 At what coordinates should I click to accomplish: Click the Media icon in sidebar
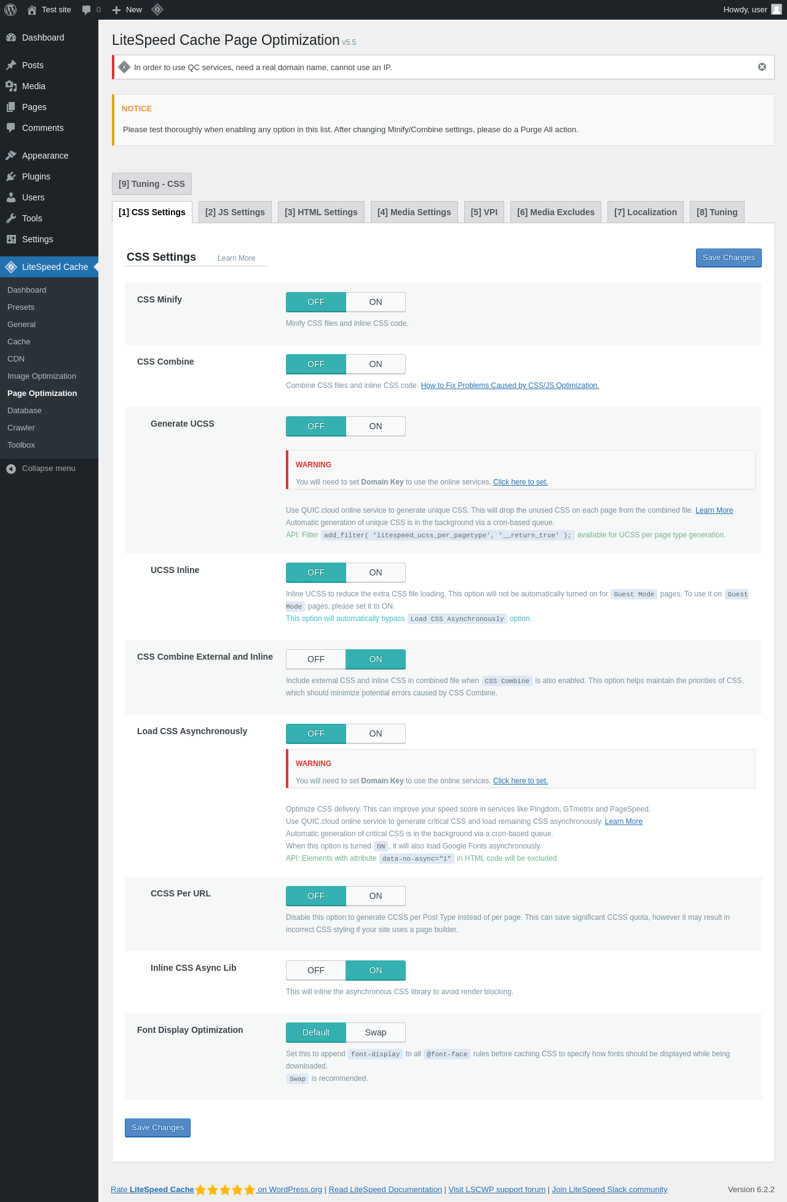click(x=11, y=86)
